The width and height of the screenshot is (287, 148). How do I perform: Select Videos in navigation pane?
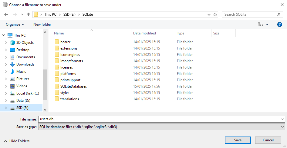click(22, 86)
